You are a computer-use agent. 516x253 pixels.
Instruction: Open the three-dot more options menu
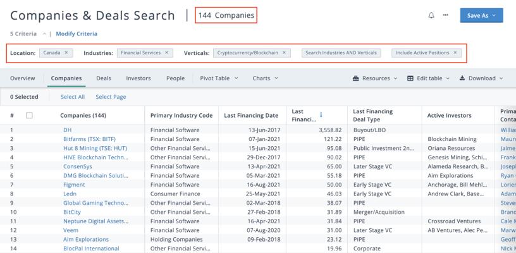446,15
